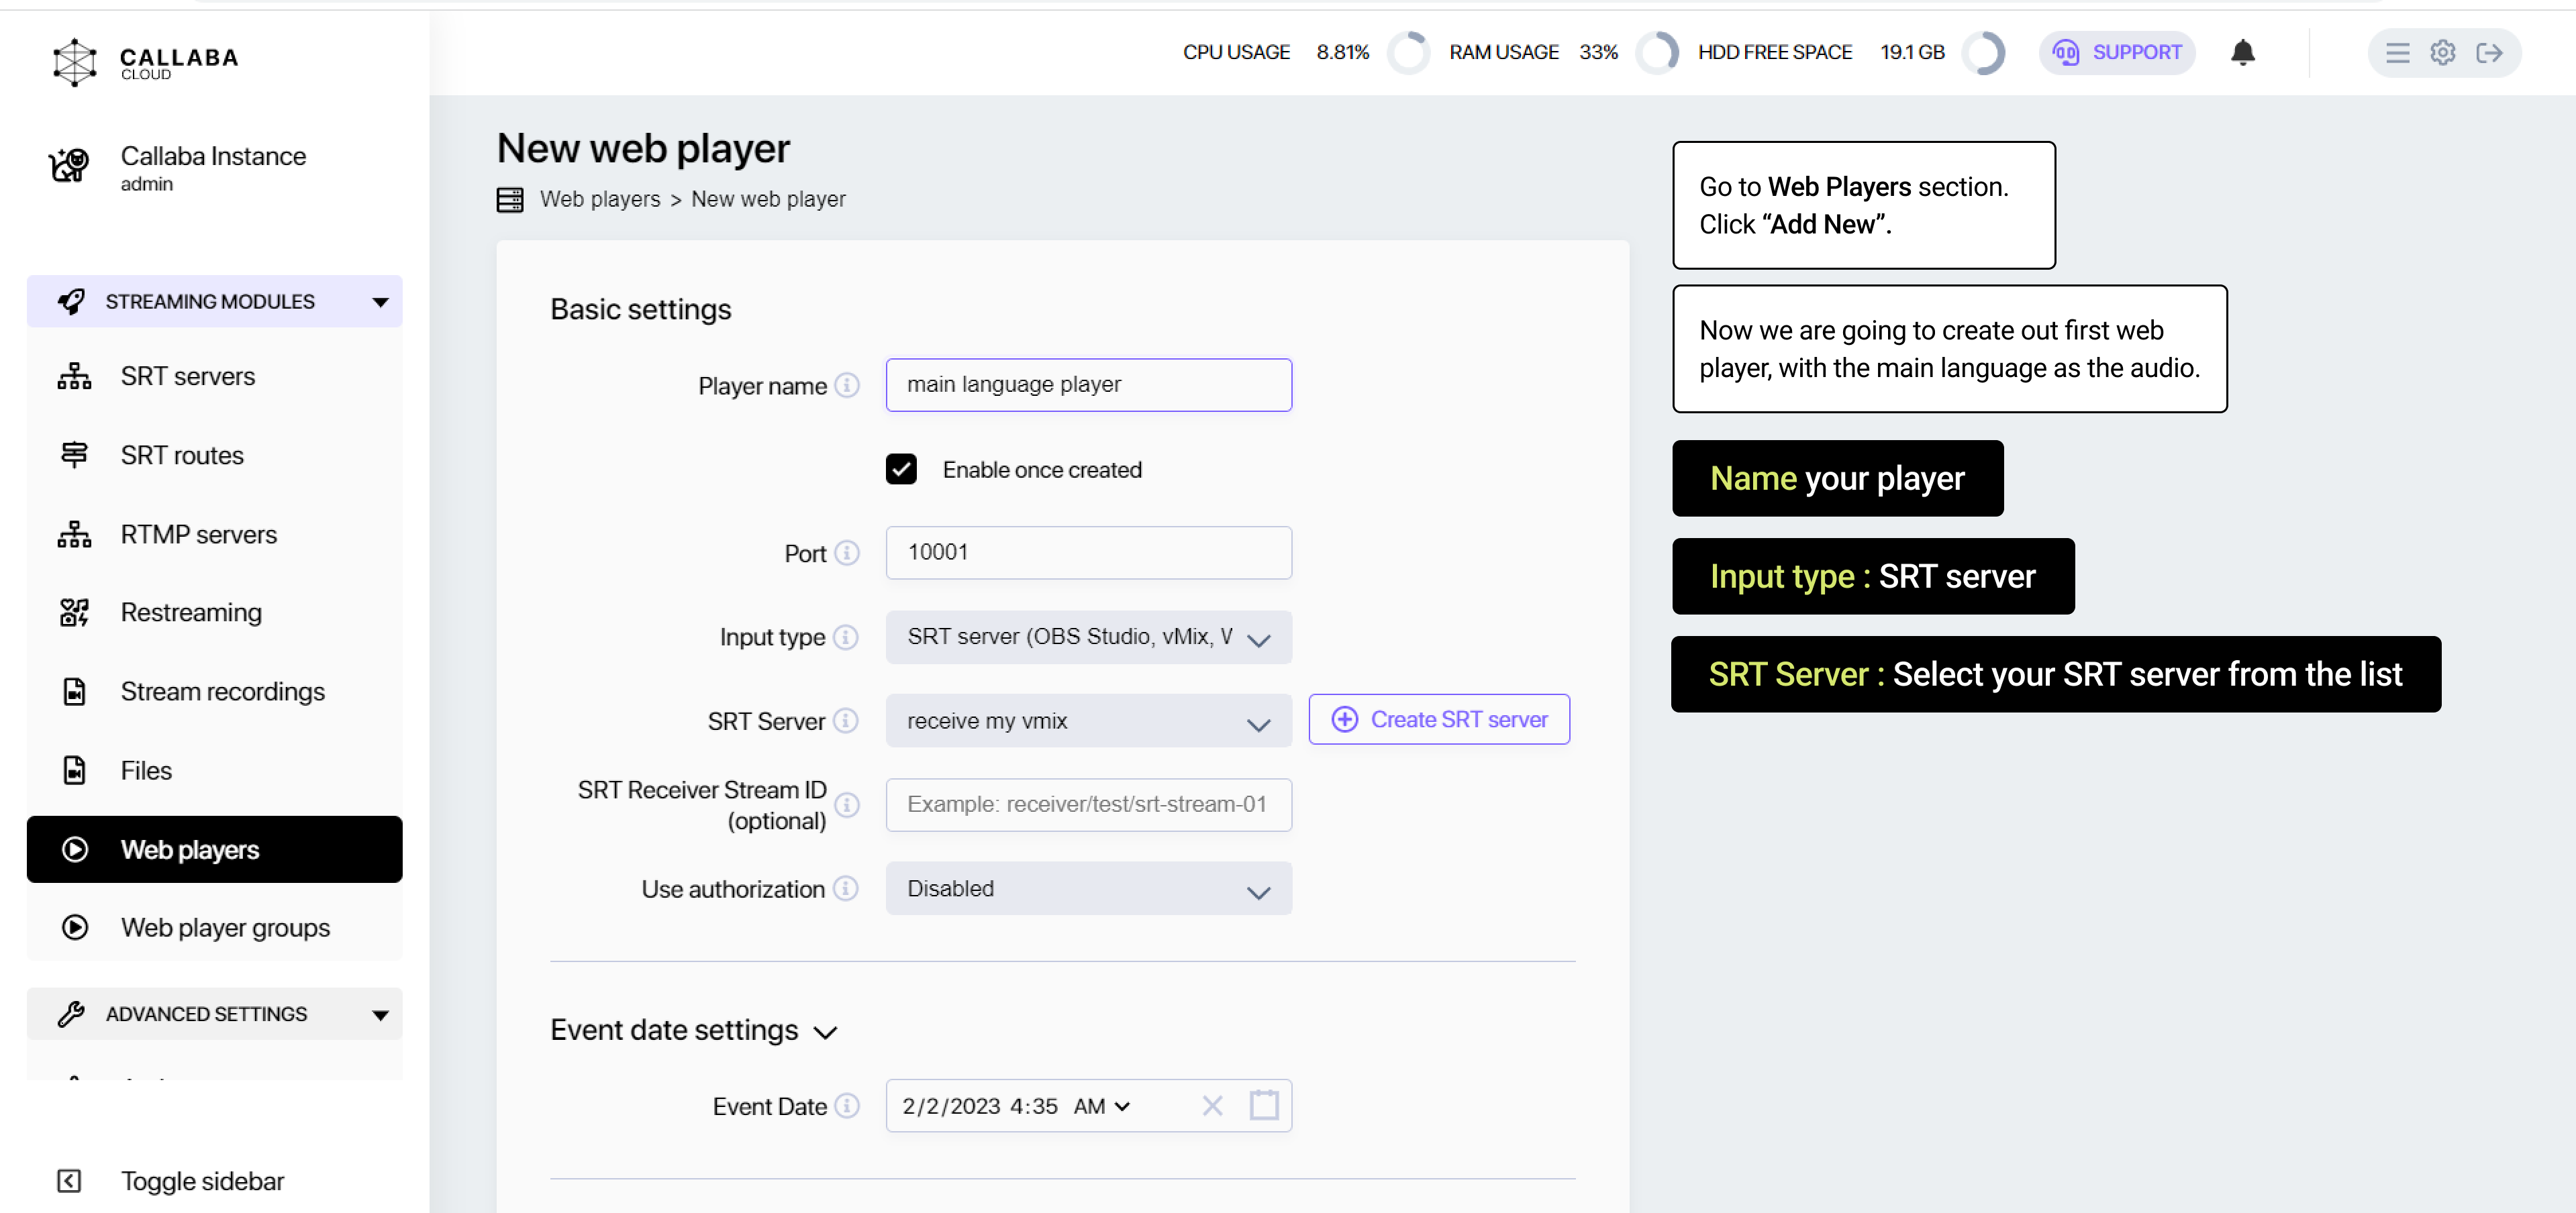The height and width of the screenshot is (1213, 2576).
Task: Click the Create SRT server button
Action: point(1438,719)
